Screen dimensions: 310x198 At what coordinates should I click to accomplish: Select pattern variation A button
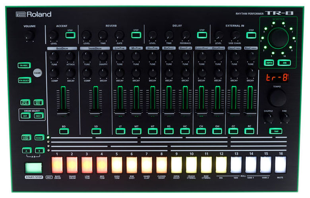pos(27,151)
